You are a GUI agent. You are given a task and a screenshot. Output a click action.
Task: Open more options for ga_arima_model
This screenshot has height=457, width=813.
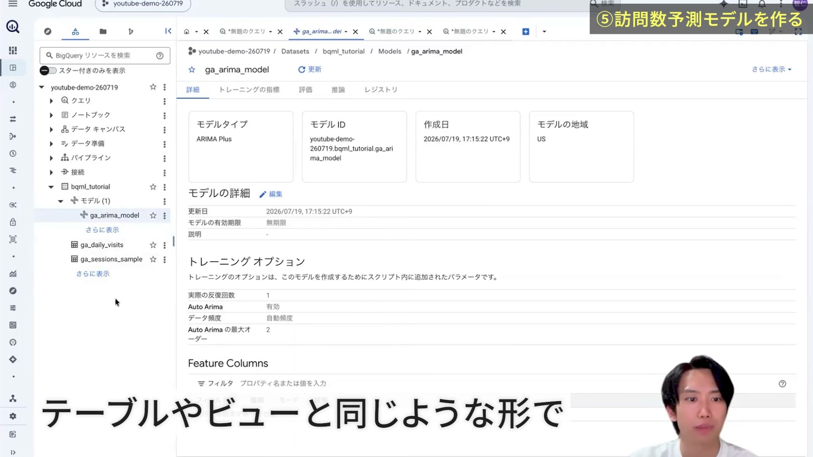(165, 215)
